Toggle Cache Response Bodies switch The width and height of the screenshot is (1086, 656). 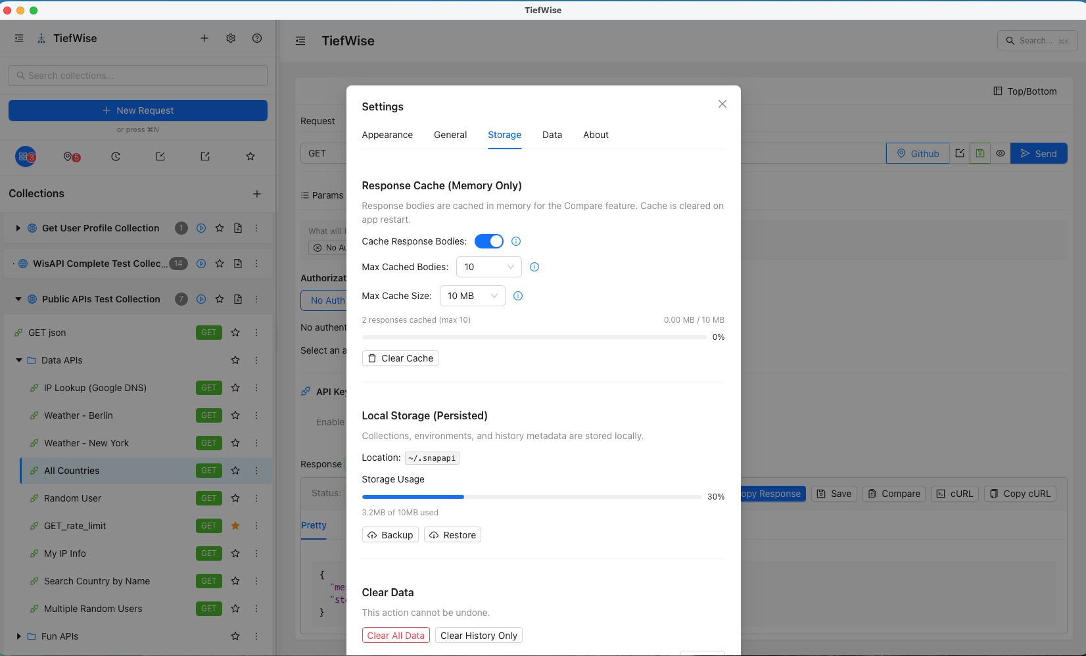pos(489,241)
